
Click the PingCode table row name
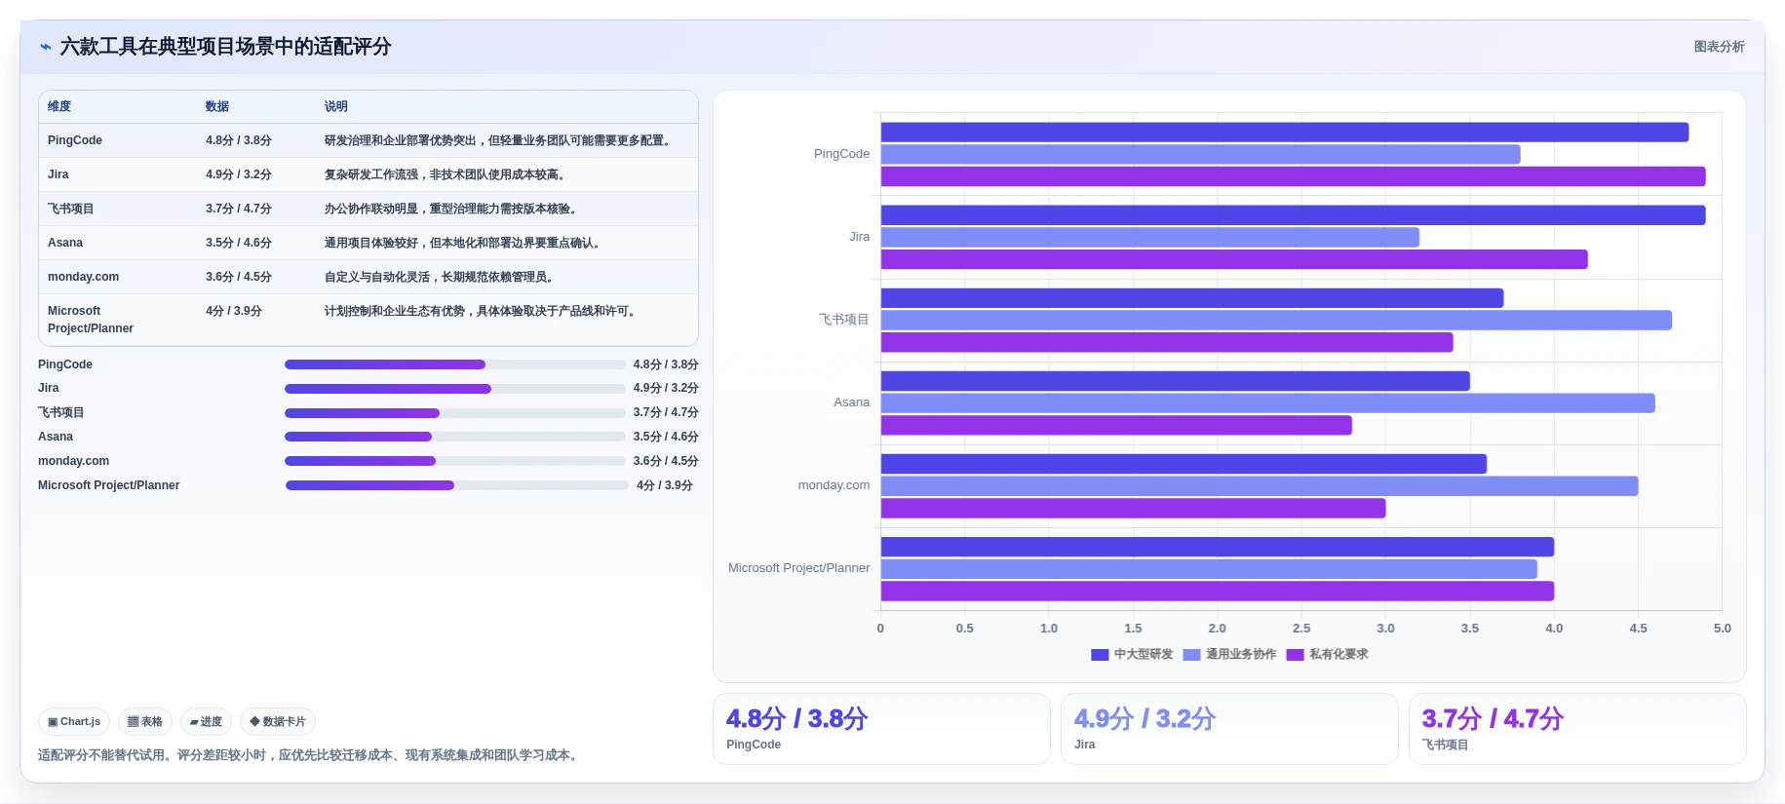75,140
